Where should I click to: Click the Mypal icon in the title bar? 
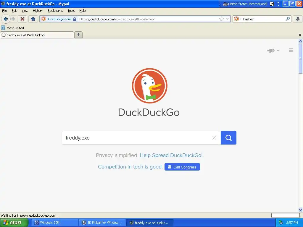[3, 4]
